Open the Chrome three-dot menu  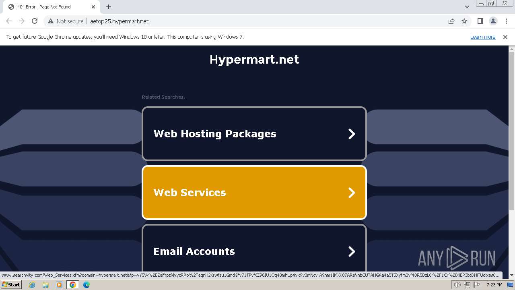[506, 21]
